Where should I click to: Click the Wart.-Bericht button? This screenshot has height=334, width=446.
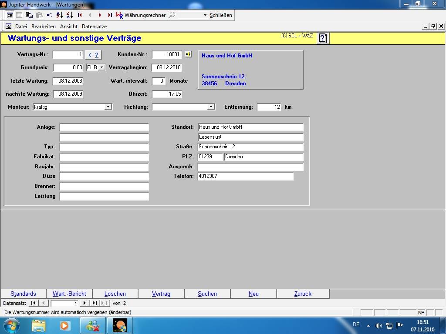[69, 294]
